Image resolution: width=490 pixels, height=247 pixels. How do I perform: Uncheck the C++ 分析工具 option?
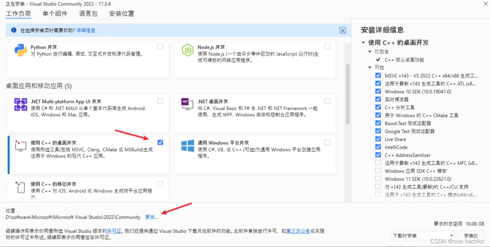click(378, 107)
